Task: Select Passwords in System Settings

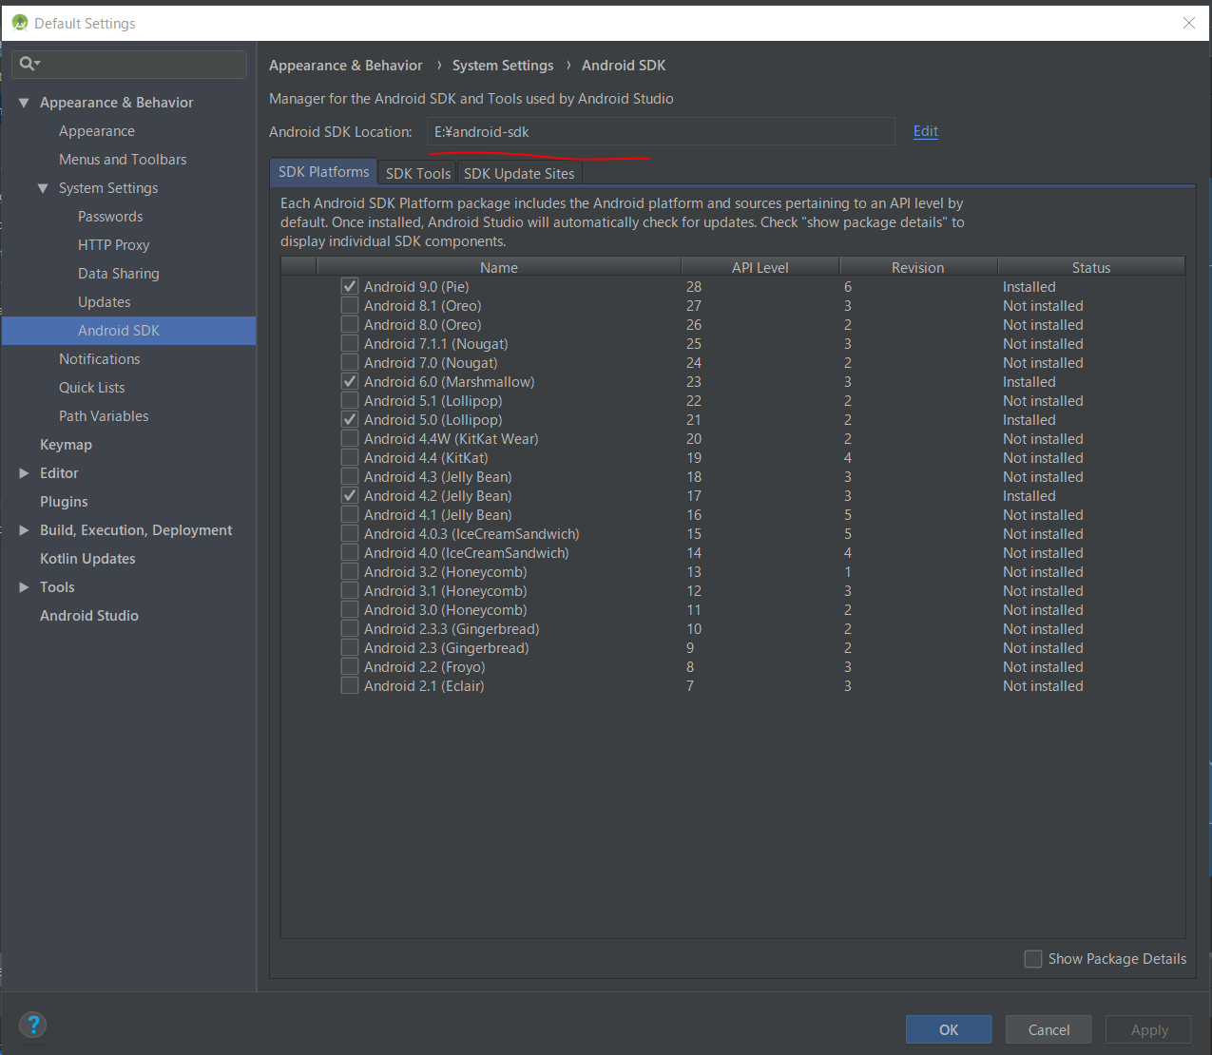Action: (110, 217)
